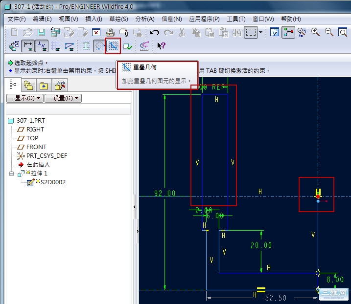Open the 应用程序(P) menu

pos(204,19)
